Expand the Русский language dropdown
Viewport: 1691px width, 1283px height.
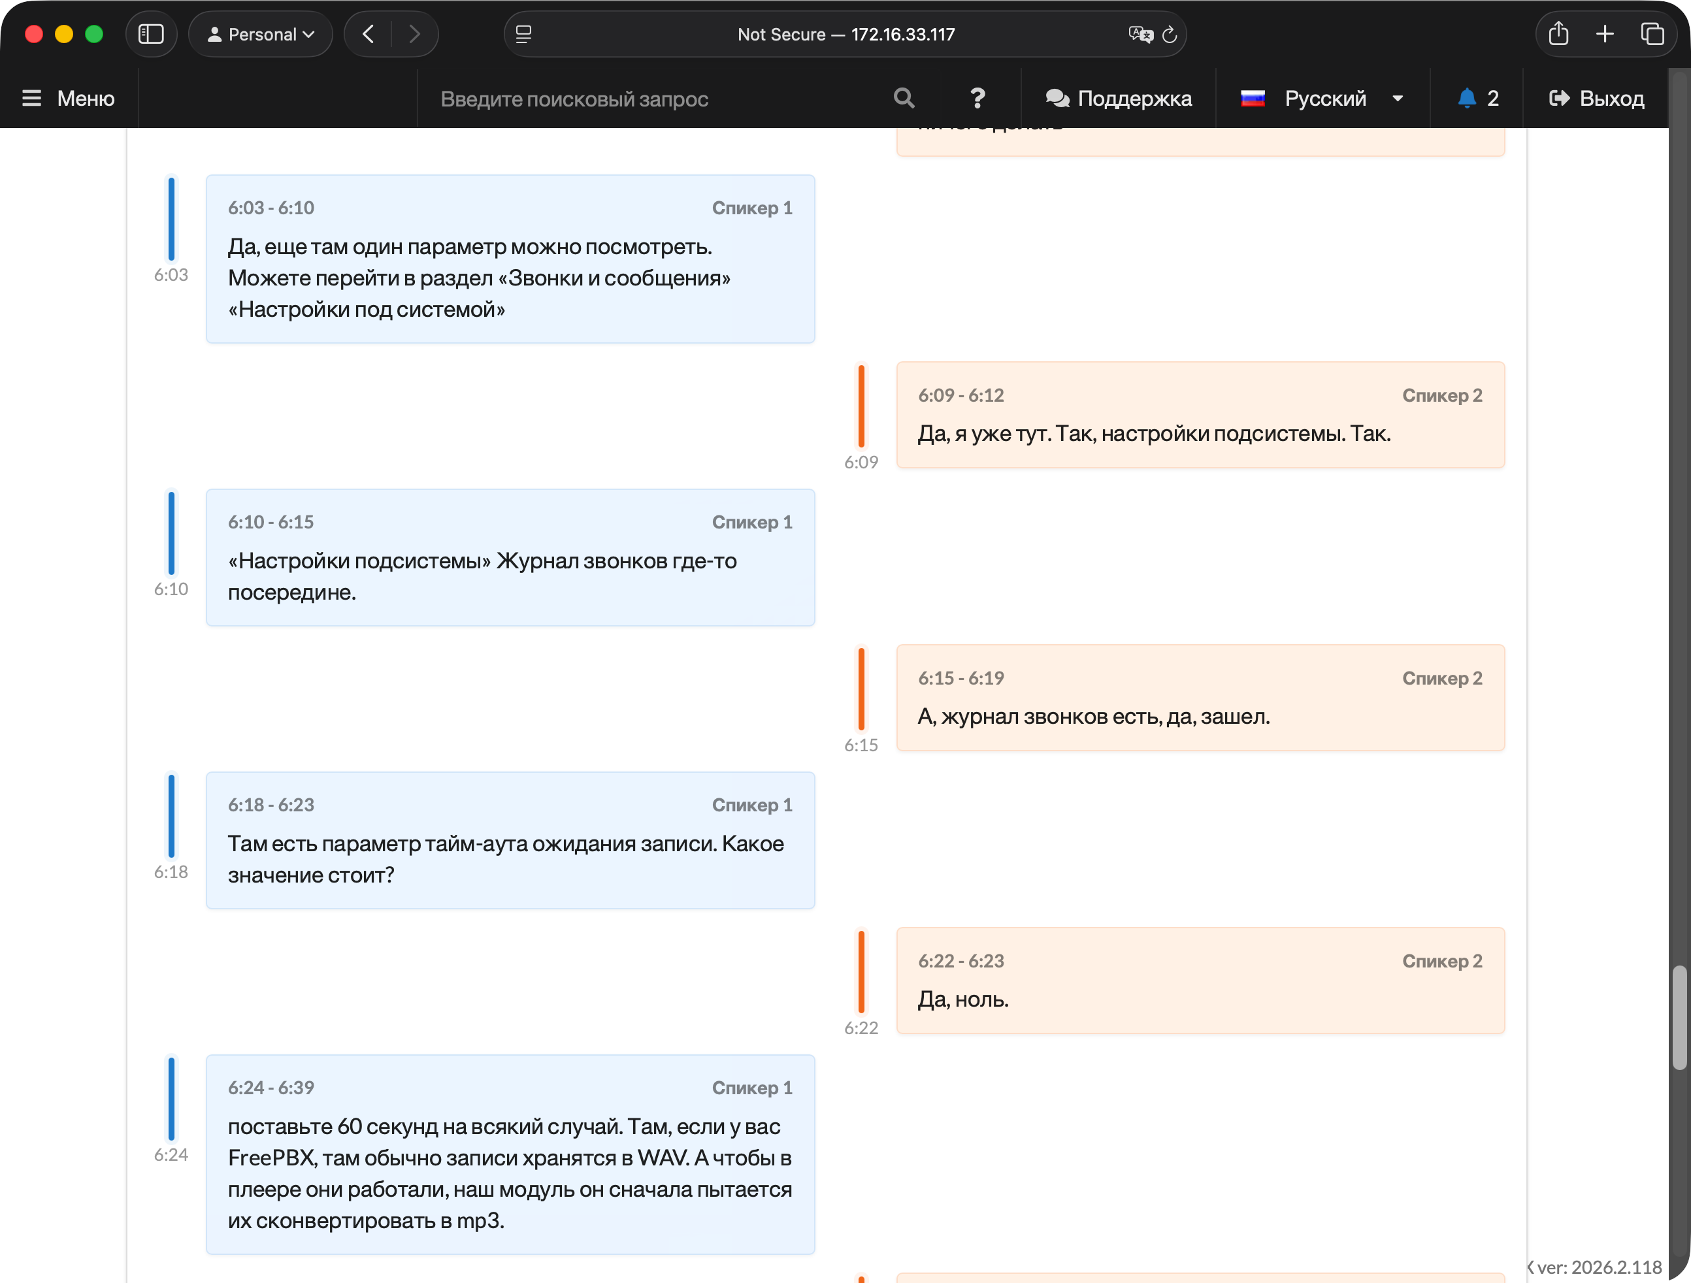point(1322,98)
